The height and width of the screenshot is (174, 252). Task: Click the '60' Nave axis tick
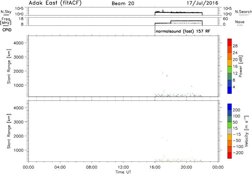pos(226,19)
